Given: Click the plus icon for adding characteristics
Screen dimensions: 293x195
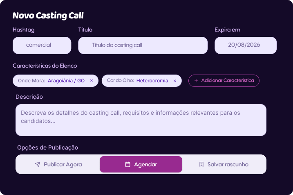Looking at the screenshot, I should (196, 81).
